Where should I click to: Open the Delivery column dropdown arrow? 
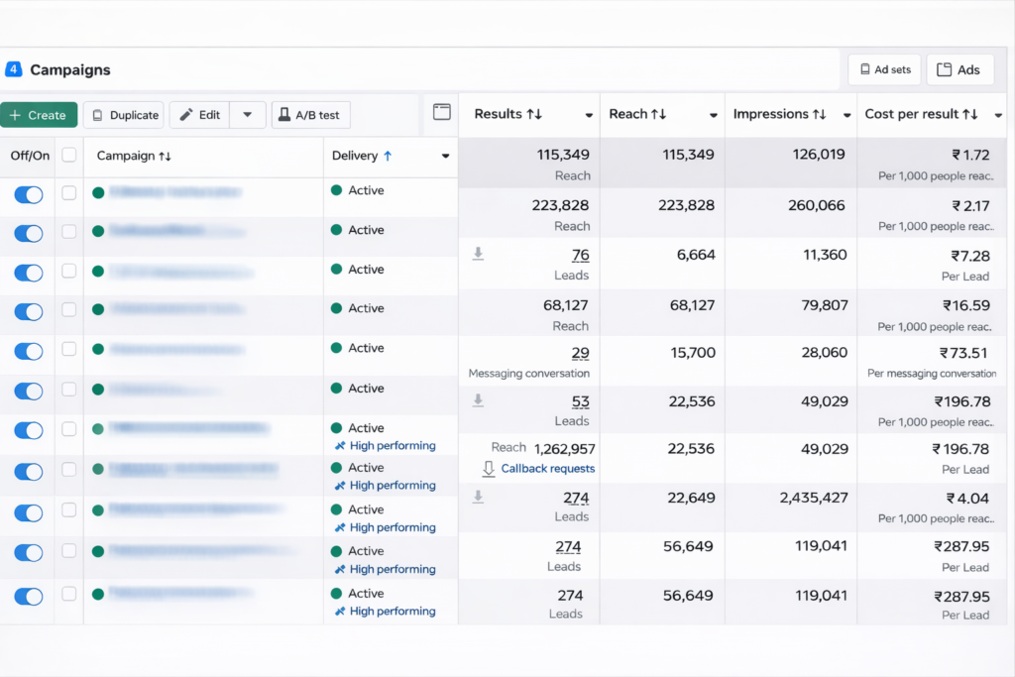445,156
